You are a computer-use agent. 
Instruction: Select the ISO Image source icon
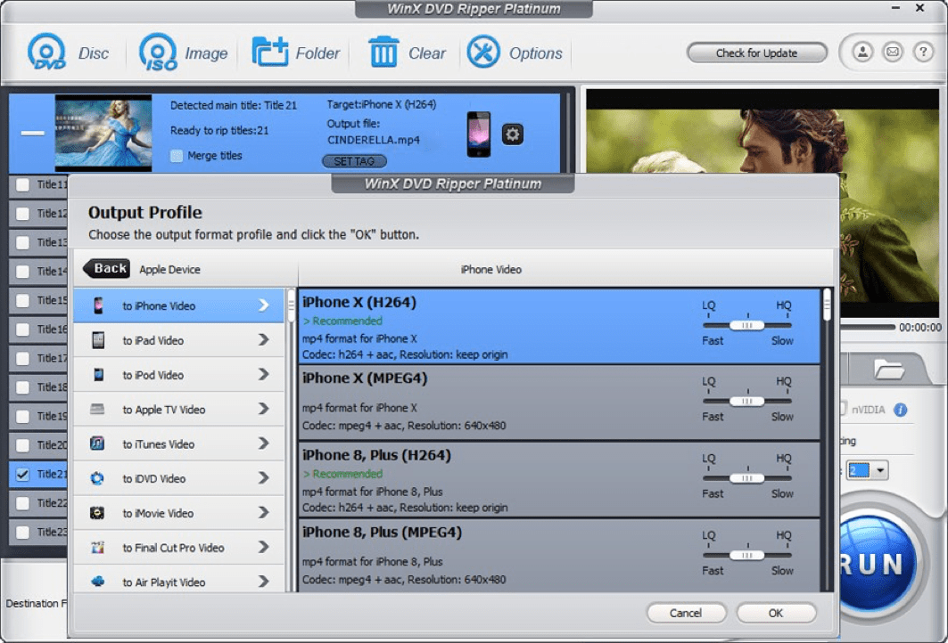tap(158, 52)
